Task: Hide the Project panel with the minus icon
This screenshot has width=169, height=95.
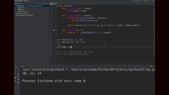Action: (x=48, y=3)
